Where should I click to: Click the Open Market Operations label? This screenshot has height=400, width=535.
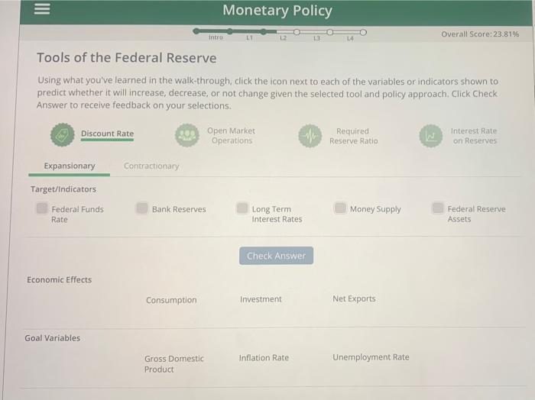[x=232, y=136]
